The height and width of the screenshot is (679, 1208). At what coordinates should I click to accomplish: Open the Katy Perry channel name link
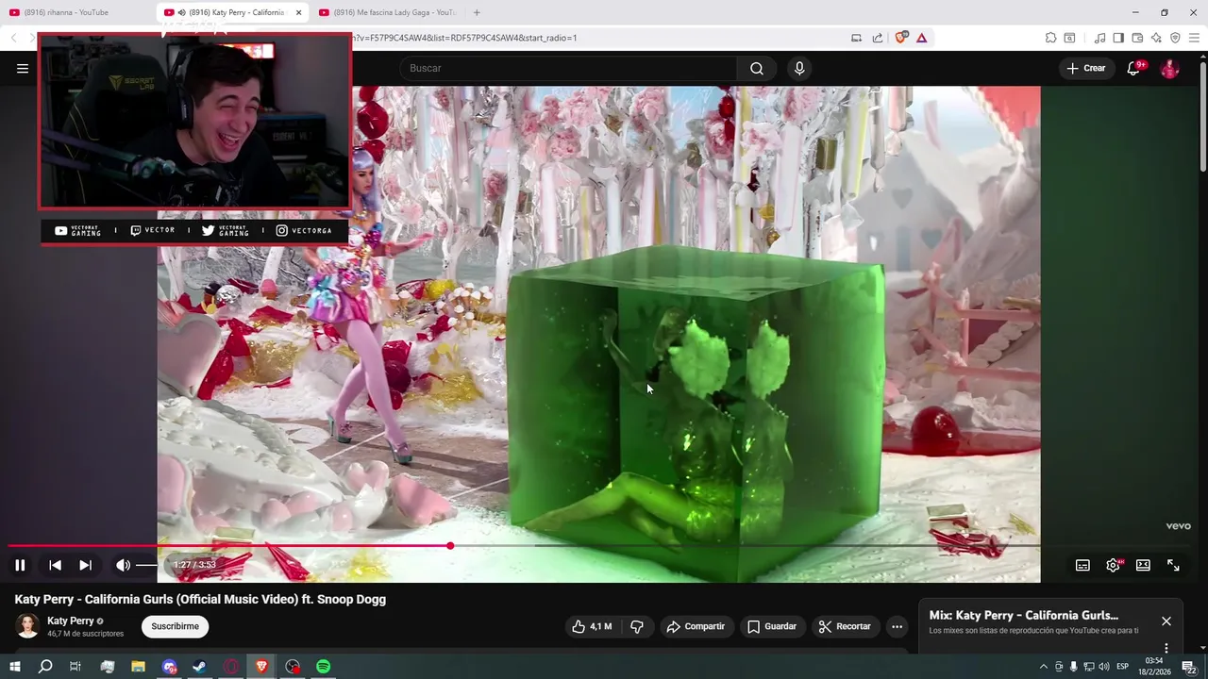(71, 621)
